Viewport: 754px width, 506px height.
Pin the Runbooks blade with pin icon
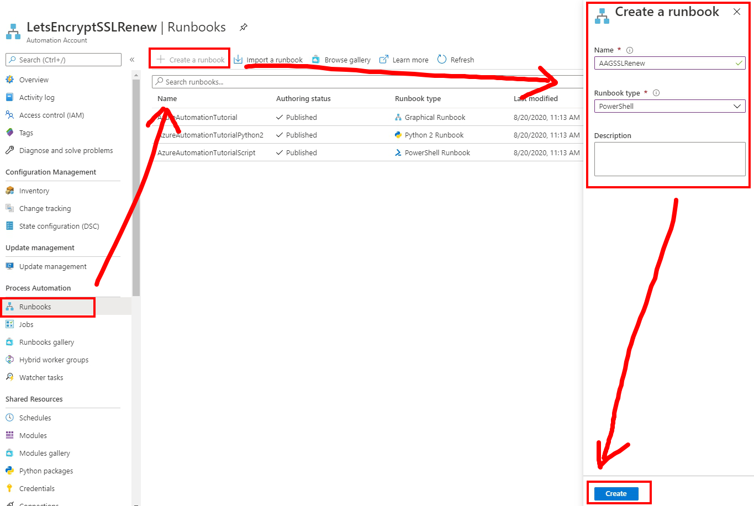[x=243, y=27]
